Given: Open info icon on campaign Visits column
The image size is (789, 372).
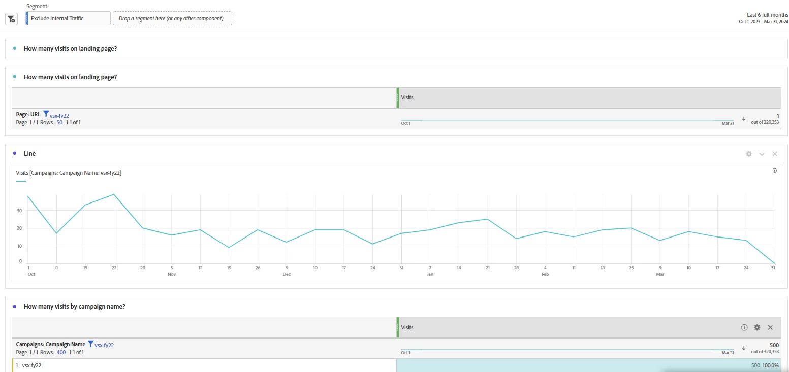Looking at the screenshot, I should tap(744, 327).
